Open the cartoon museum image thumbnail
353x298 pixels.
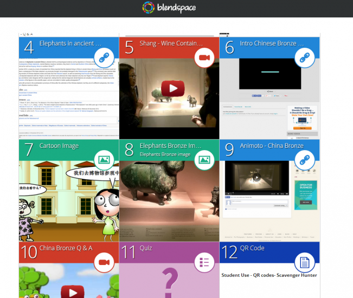[x=69, y=201]
